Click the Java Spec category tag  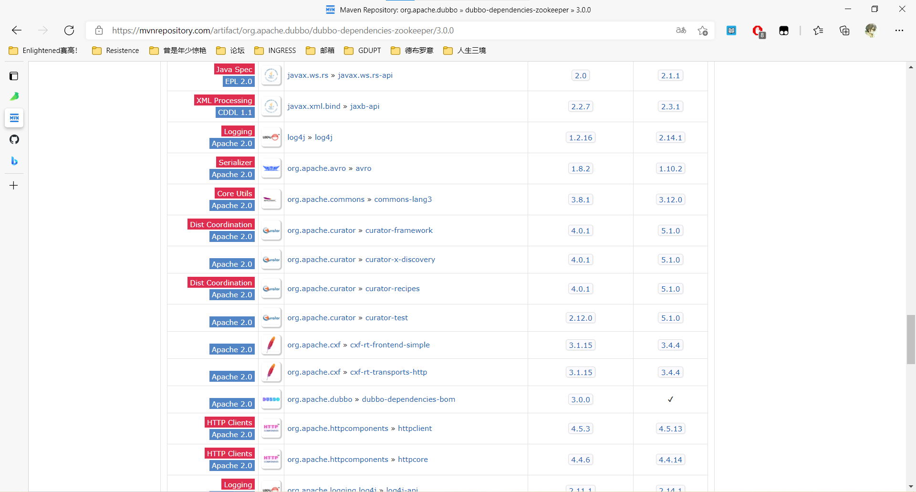click(x=234, y=69)
